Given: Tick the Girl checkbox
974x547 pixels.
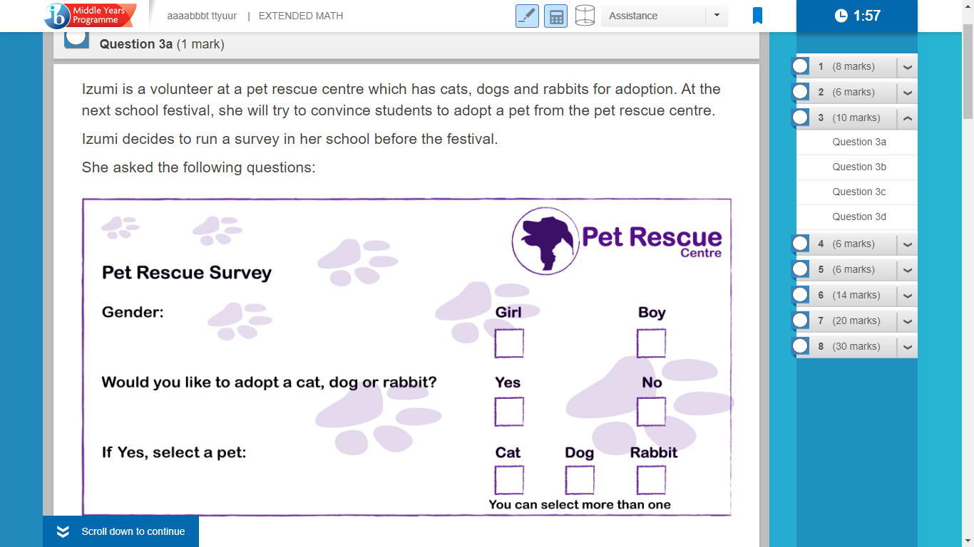Looking at the screenshot, I should 509,343.
